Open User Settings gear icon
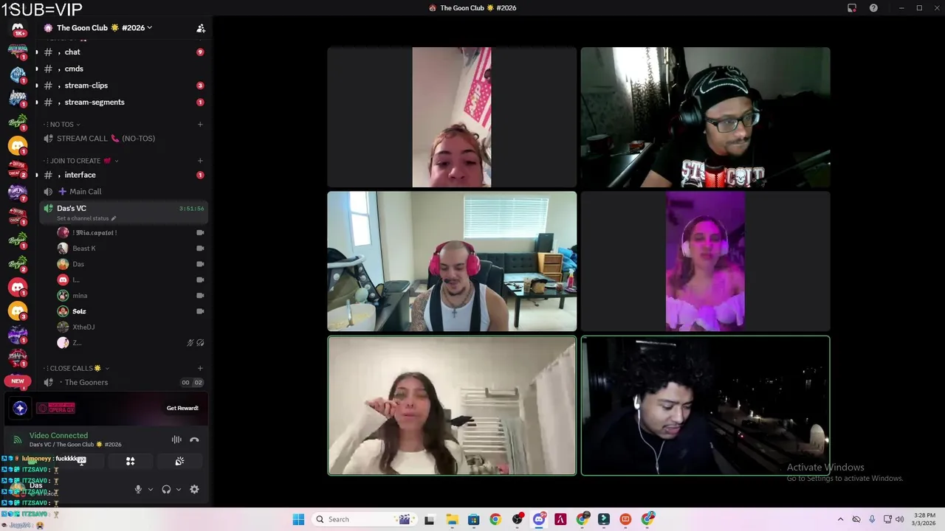Screen dimensions: 945x531 coord(194,490)
